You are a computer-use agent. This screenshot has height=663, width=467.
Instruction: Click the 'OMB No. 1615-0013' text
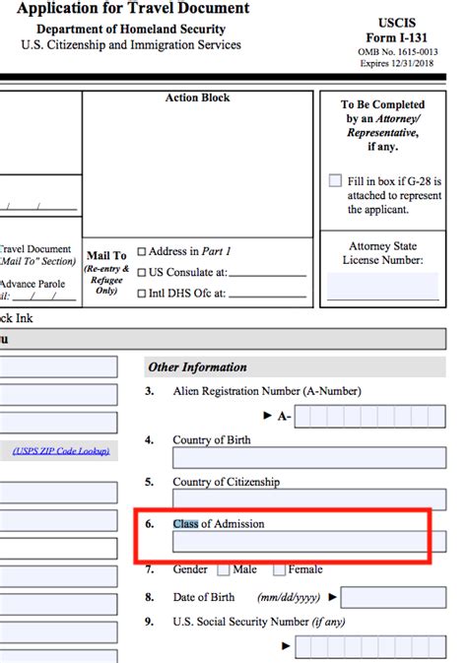tap(398, 52)
